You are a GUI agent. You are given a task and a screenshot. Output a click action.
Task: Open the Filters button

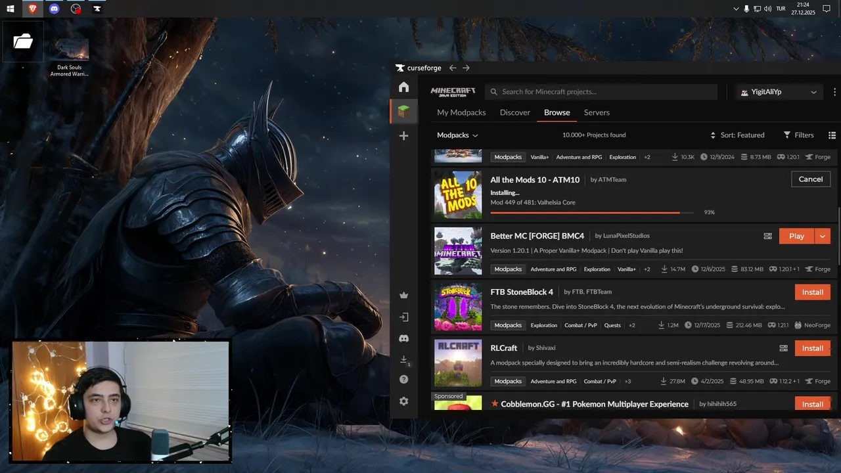[x=798, y=135]
